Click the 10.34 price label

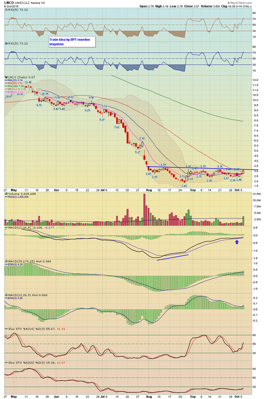pyautogui.click(x=45, y=94)
